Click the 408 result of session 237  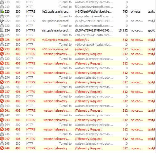[18, 92]
